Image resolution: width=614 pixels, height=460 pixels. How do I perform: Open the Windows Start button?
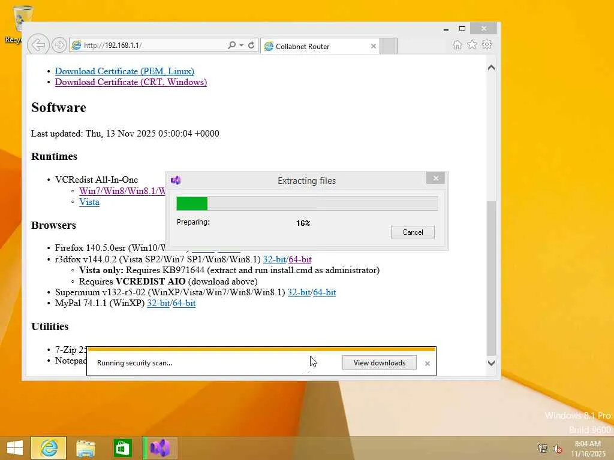click(x=15, y=448)
